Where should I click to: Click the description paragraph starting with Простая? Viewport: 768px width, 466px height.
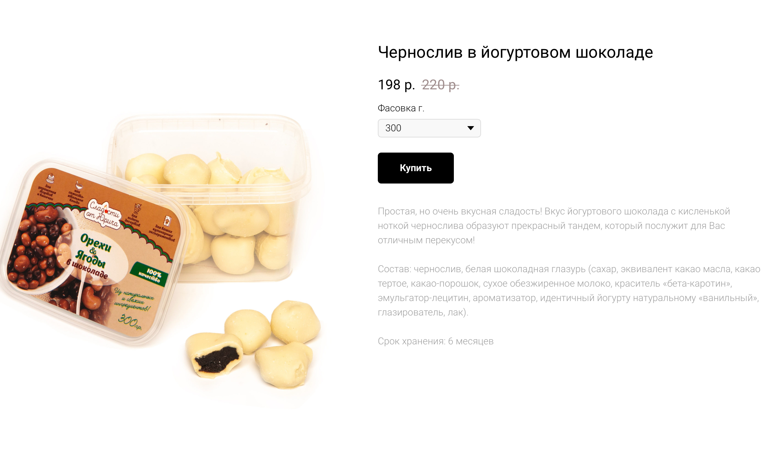click(x=554, y=226)
